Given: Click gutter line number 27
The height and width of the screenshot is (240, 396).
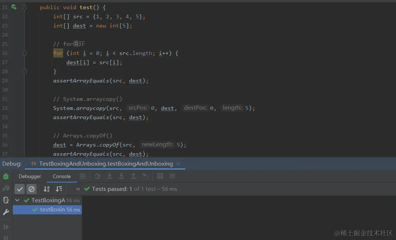Looking at the screenshot, I should coord(5,62).
